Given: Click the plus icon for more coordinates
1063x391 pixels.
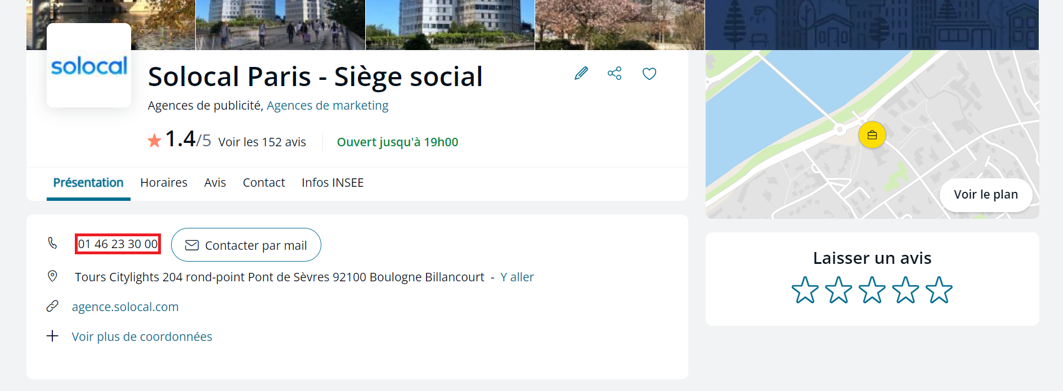Looking at the screenshot, I should (52, 336).
